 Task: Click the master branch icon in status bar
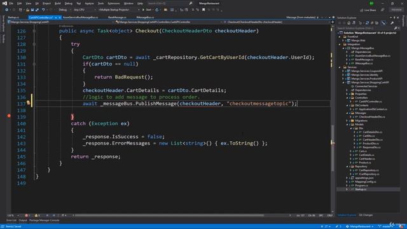(x=379, y=226)
